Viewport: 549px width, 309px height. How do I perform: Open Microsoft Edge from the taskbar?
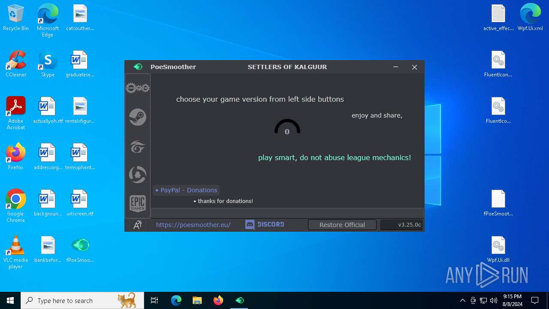(176, 300)
